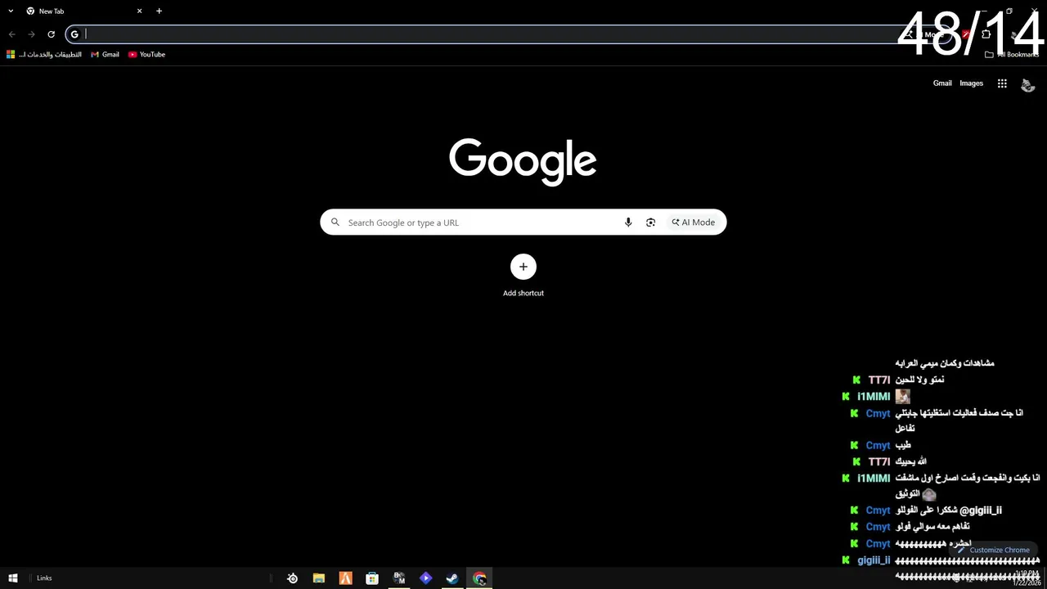Click the red extension icon in the toolbar
1047x589 pixels.
click(x=966, y=34)
